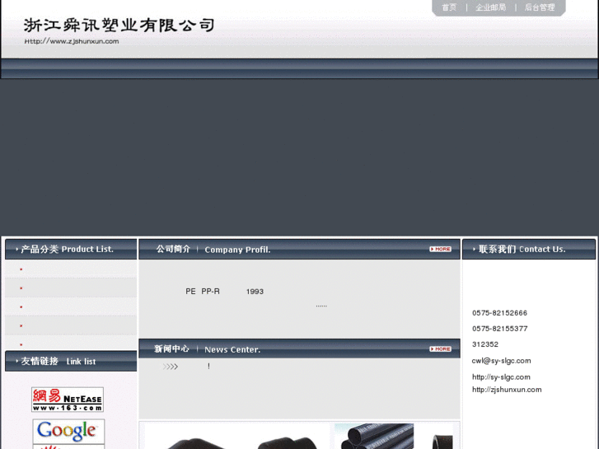Open the http://sy-slgc.com link
Image resolution: width=599 pixels, height=449 pixels.
[x=501, y=377]
